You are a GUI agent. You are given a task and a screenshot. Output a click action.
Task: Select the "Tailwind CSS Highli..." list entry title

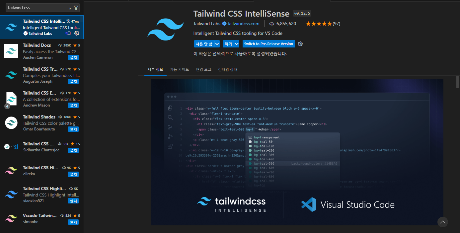[44, 189]
